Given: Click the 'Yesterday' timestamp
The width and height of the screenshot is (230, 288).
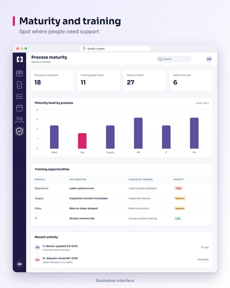Looking at the screenshot, I should (x=203, y=259).
